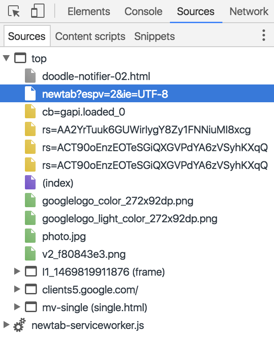The width and height of the screenshot is (274, 337).
Task: Click the newtab-serviceworker.js gears icon
Action: pyautogui.click(x=20, y=325)
